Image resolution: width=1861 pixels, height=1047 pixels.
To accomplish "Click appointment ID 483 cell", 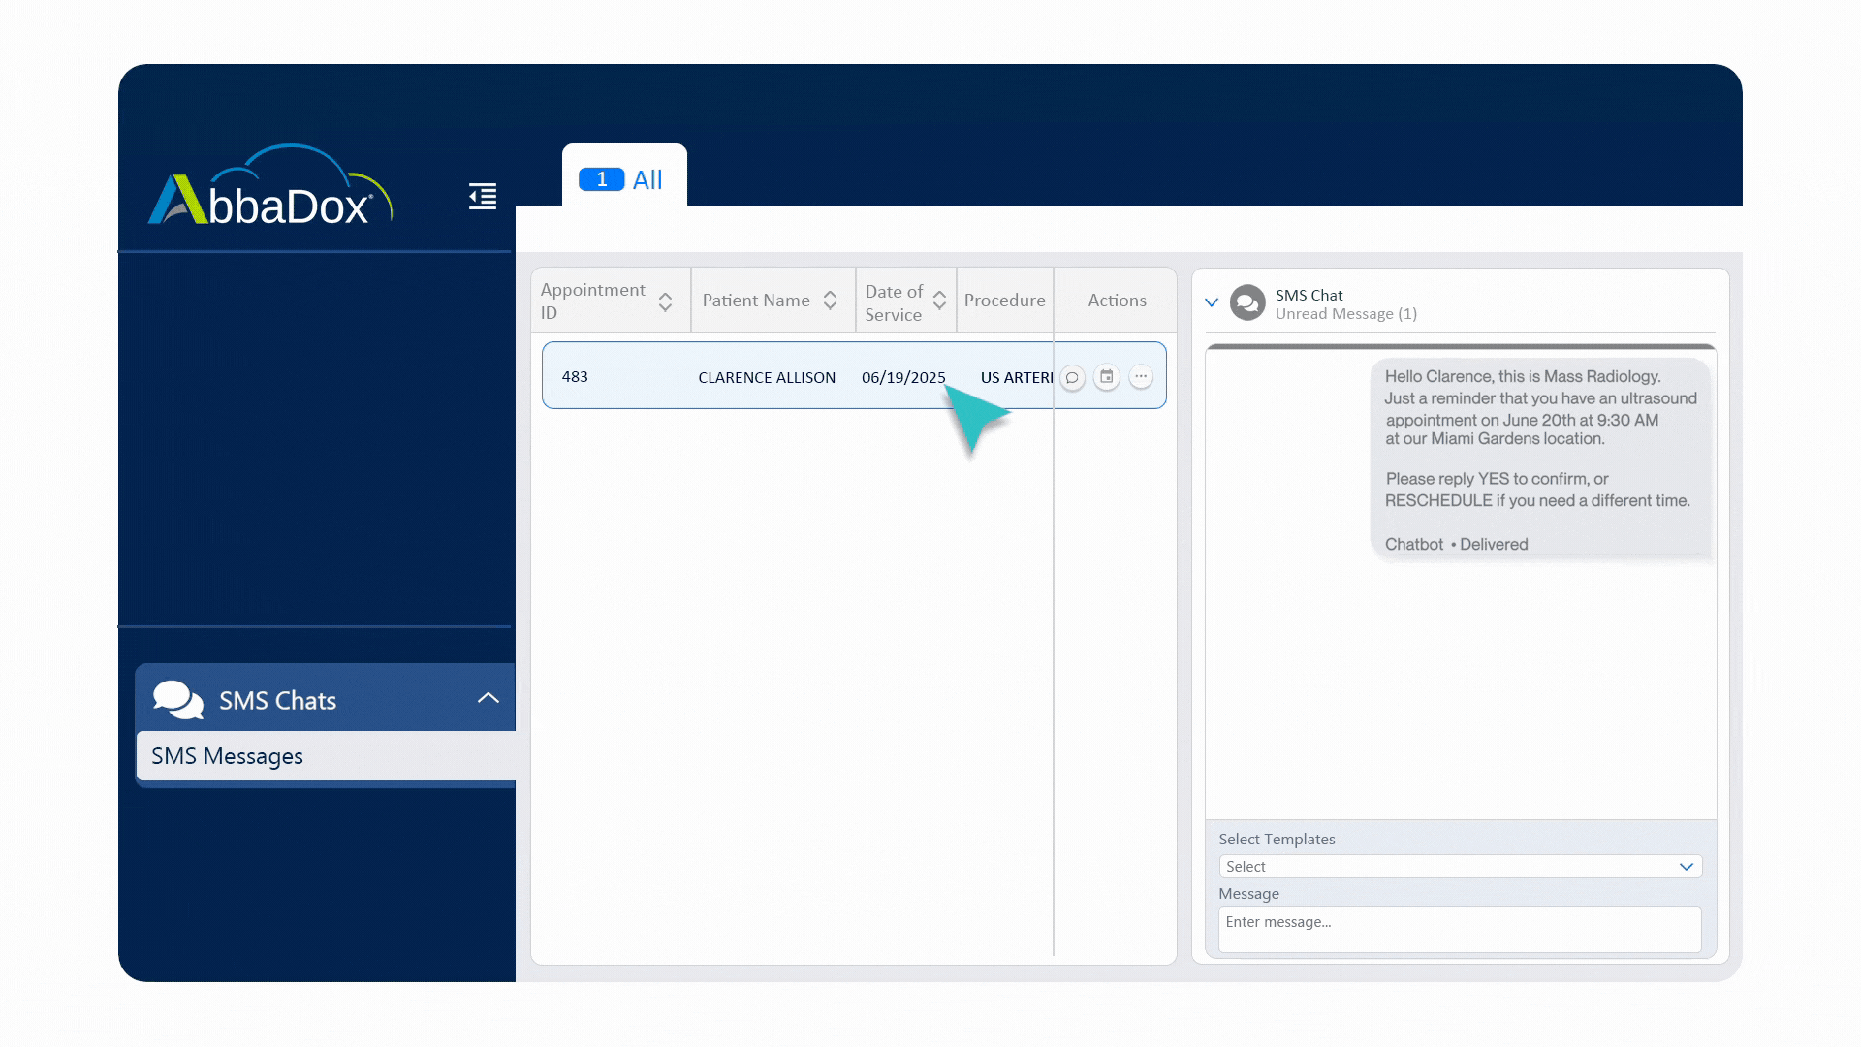I will (x=575, y=377).
